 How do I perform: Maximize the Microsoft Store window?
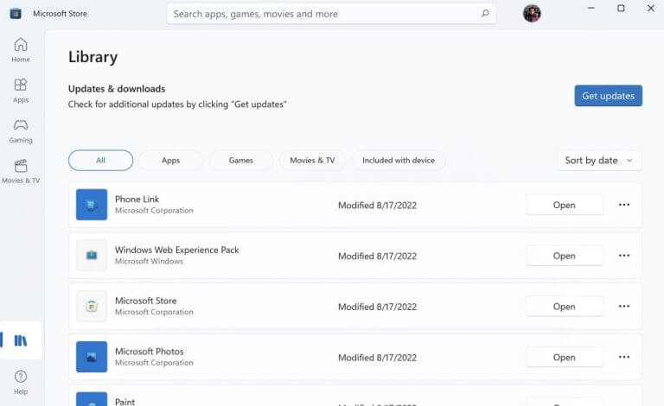pos(621,8)
